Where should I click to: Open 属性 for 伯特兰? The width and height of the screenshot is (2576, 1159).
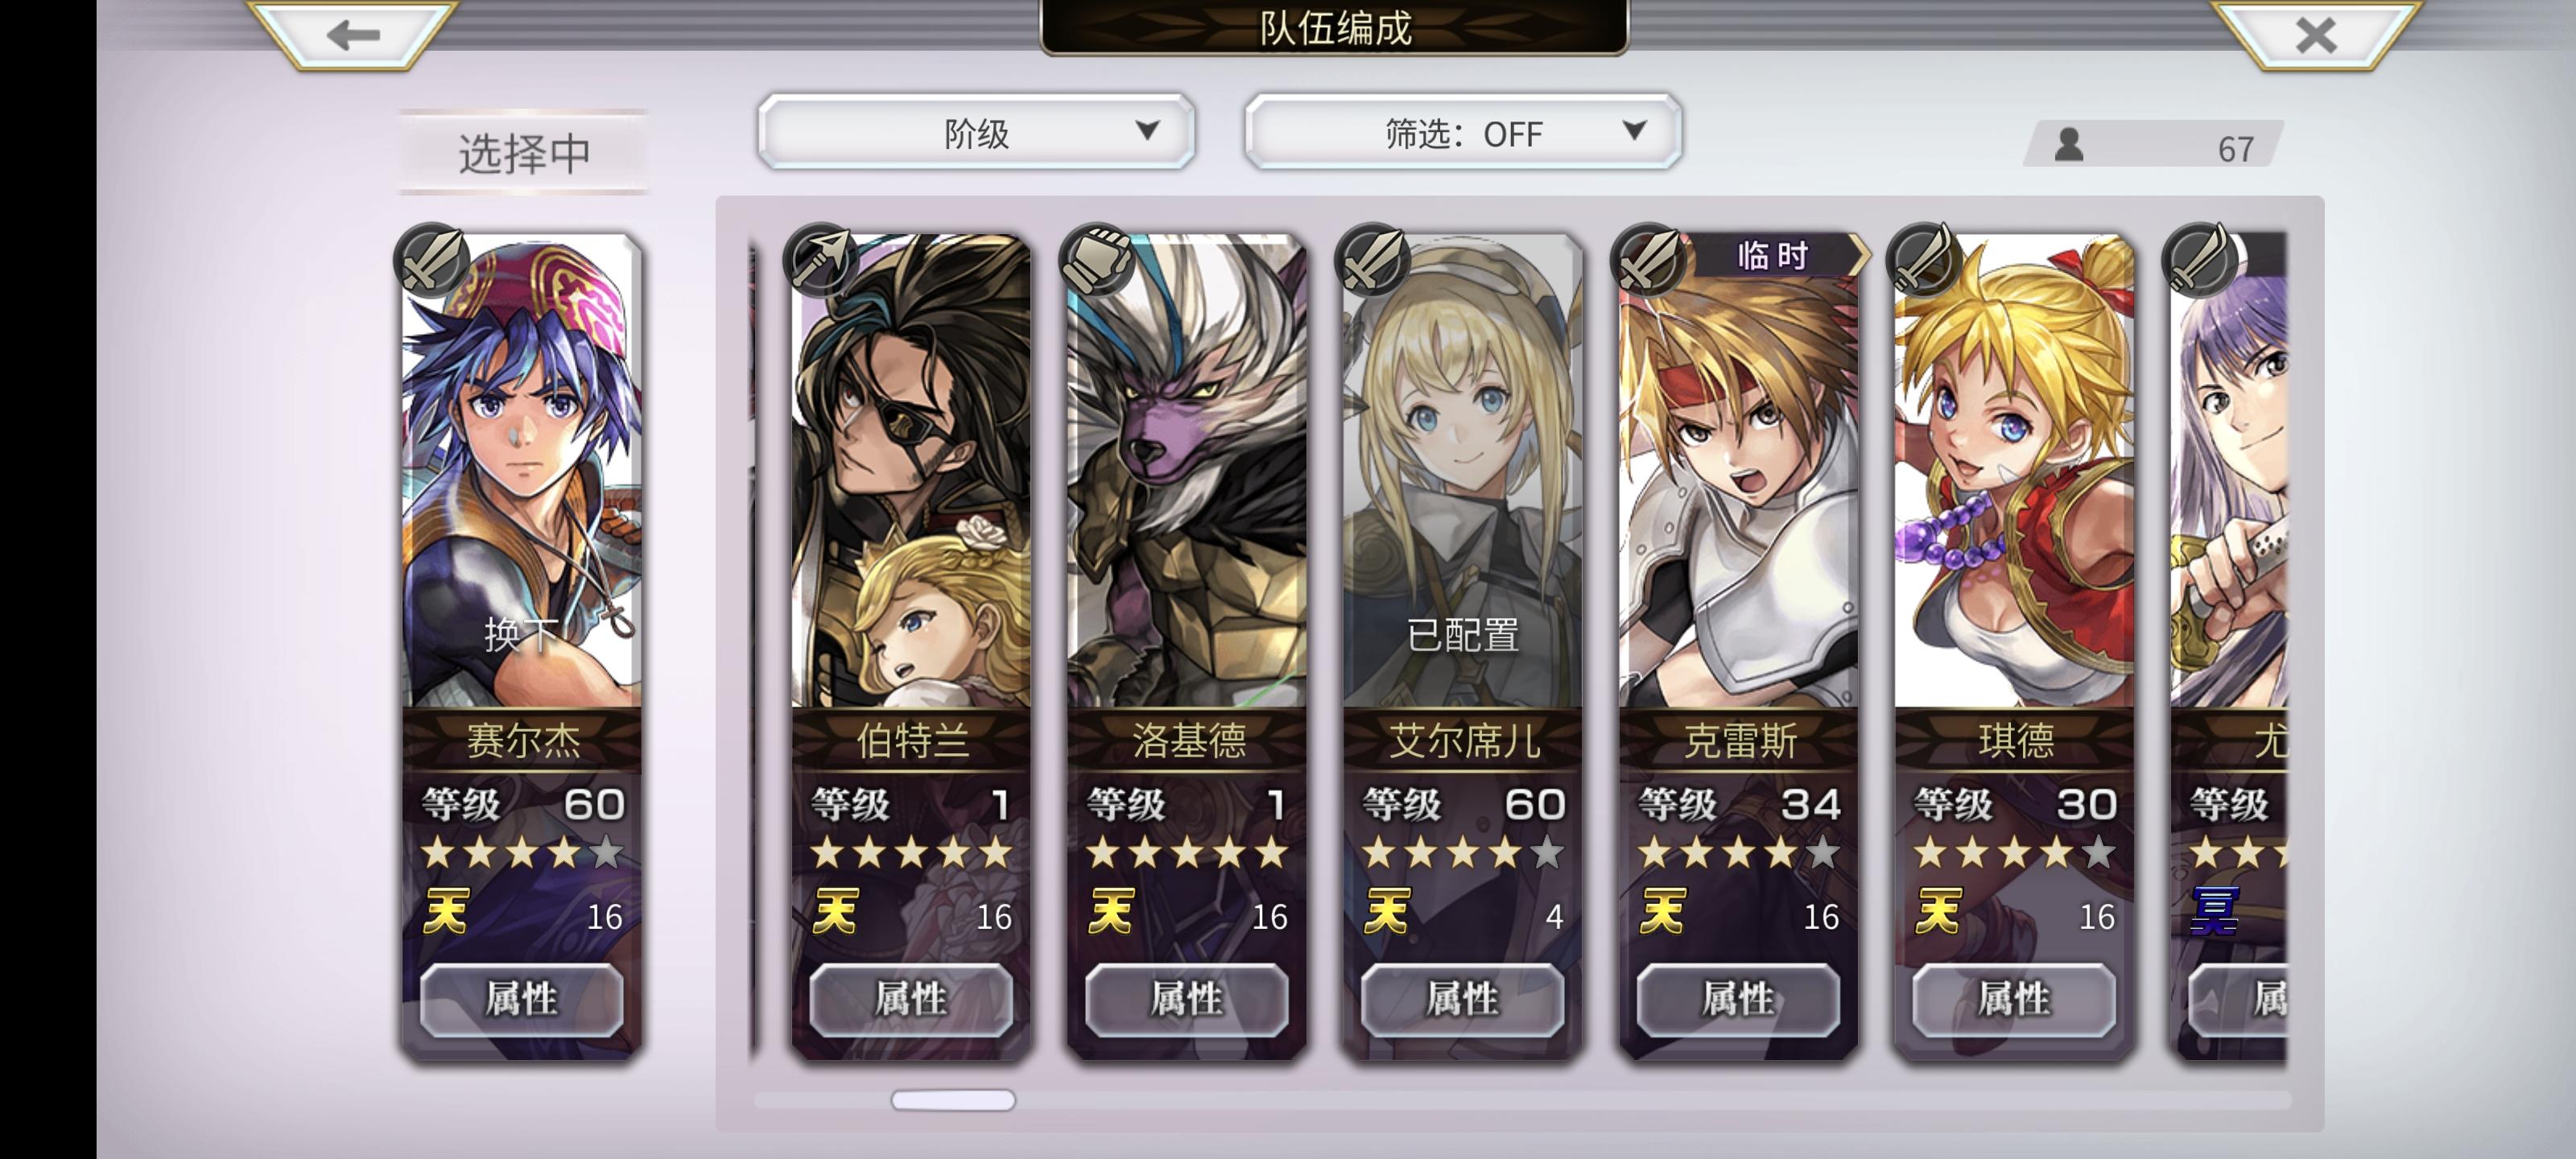click(911, 999)
